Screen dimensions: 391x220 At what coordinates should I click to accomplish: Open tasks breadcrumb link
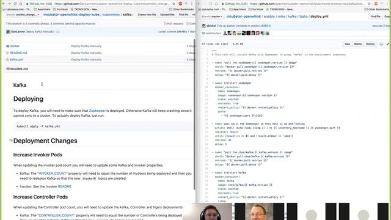(304, 16)
